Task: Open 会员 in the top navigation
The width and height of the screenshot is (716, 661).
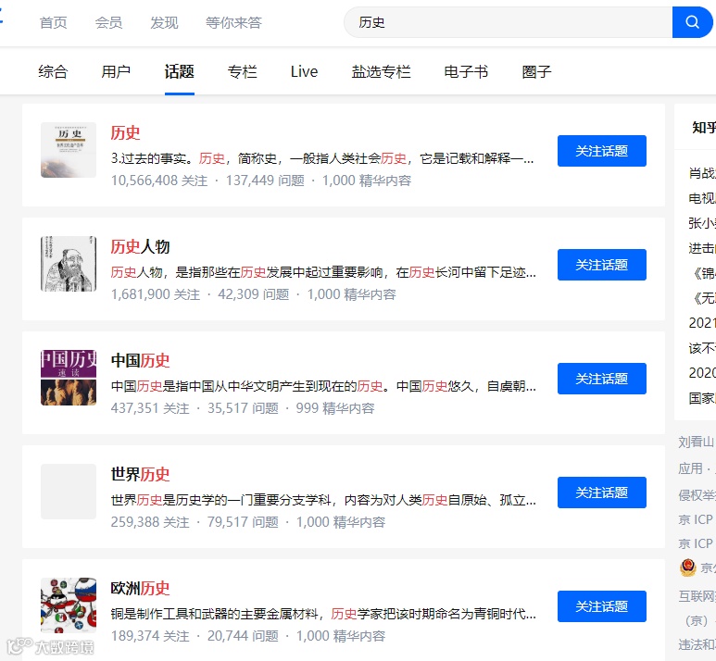Action: pyautogui.click(x=108, y=22)
